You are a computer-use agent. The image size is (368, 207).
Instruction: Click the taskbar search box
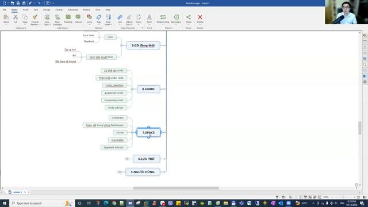(x=42, y=203)
